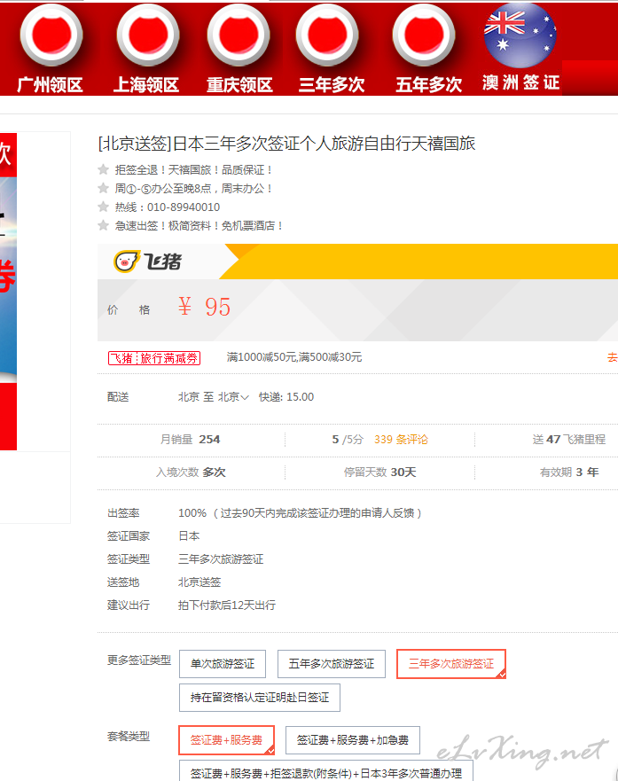Click the 月销量 254 figure
This screenshot has width=618, height=781.
[190, 440]
